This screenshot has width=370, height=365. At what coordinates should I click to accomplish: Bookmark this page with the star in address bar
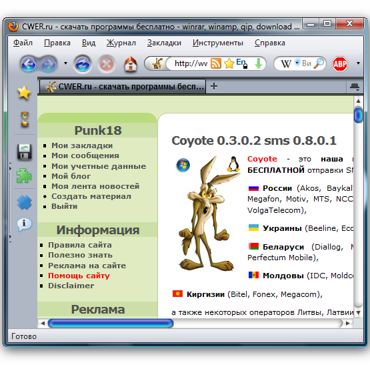(x=229, y=63)
